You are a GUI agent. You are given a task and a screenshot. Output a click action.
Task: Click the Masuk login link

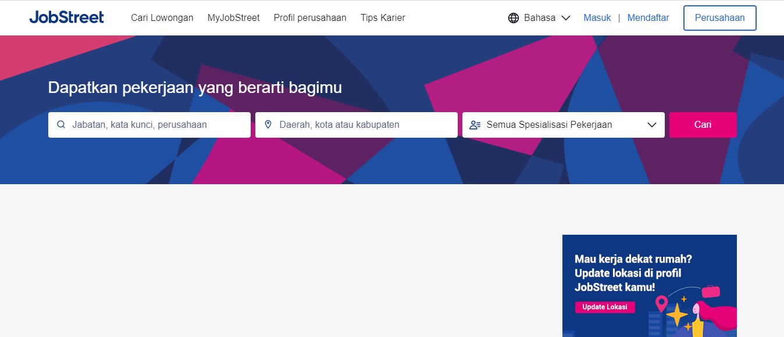pyautogui.click(x=597, y=17)
